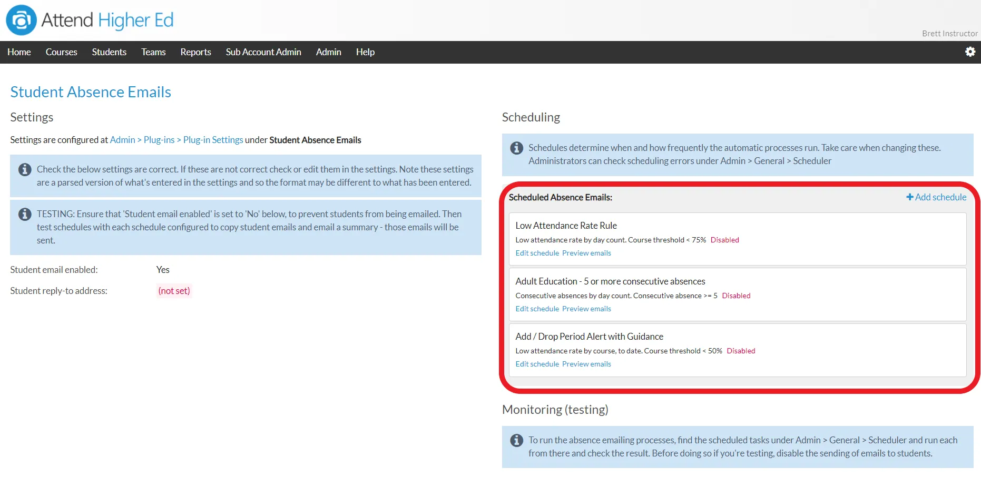
Task: Click the info icon in the Scheduling notice
Action: click(517, 148)
